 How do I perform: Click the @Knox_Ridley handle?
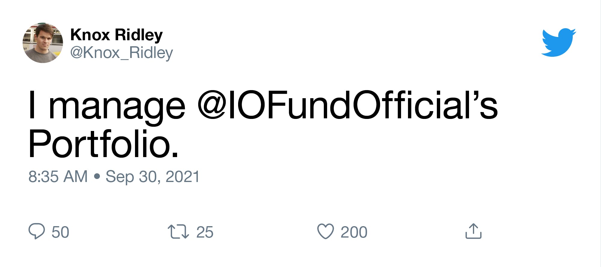click(x=121, y=53)
